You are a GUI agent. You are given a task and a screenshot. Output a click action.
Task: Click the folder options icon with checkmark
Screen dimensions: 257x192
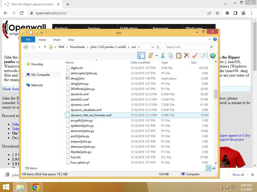coord(151,55)
